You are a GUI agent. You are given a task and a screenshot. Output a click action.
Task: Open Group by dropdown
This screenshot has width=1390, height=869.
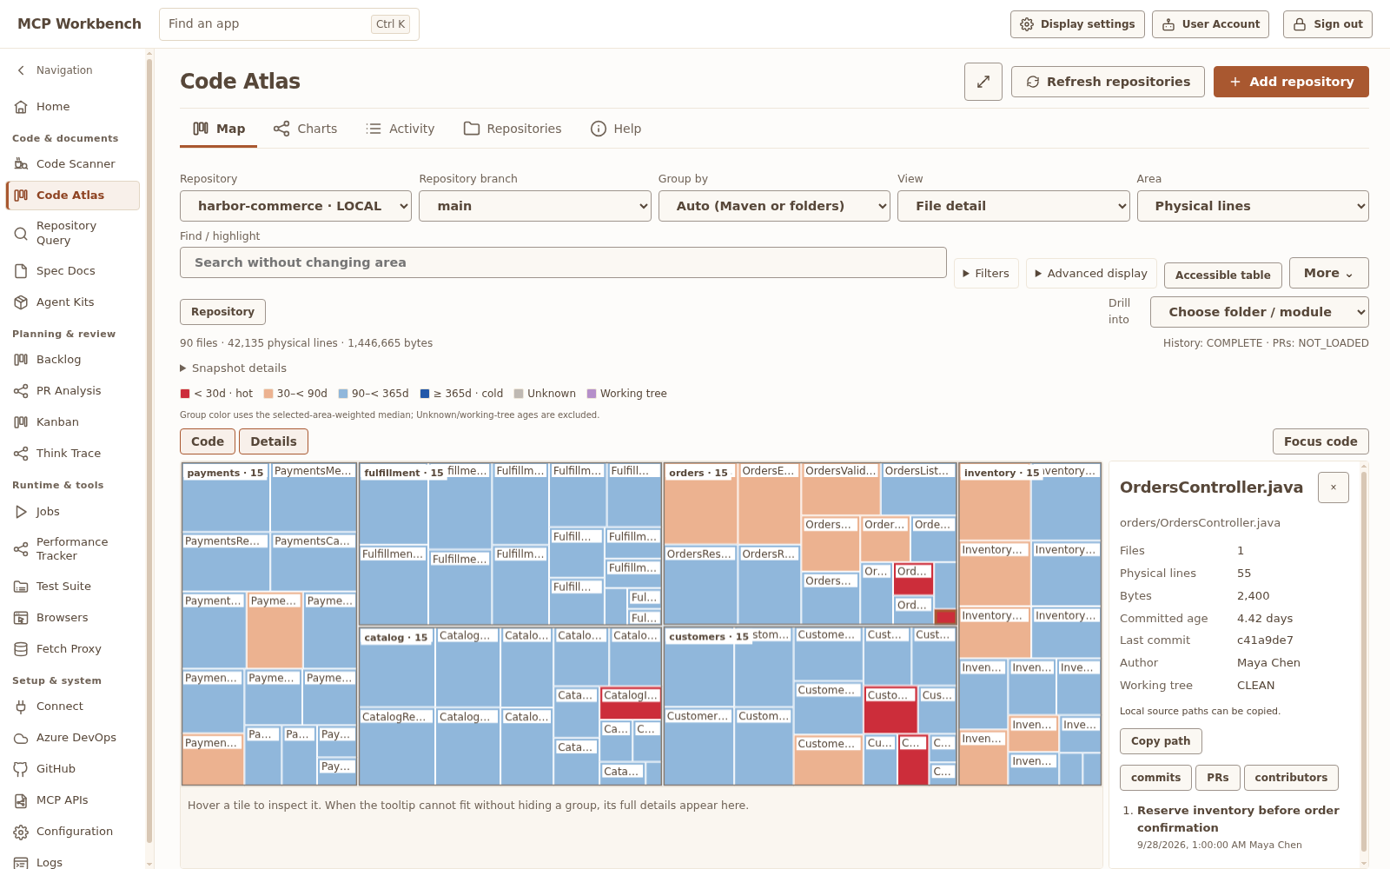tap(774, 206)
